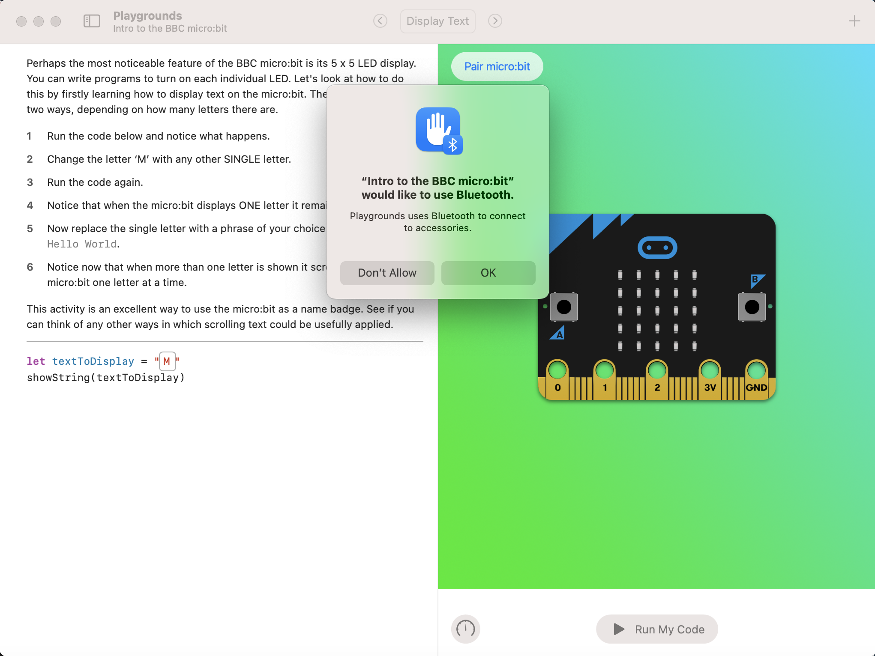Click the plus add icon
The width and height of the screenshot is (875, 656).
click(854, 21)
